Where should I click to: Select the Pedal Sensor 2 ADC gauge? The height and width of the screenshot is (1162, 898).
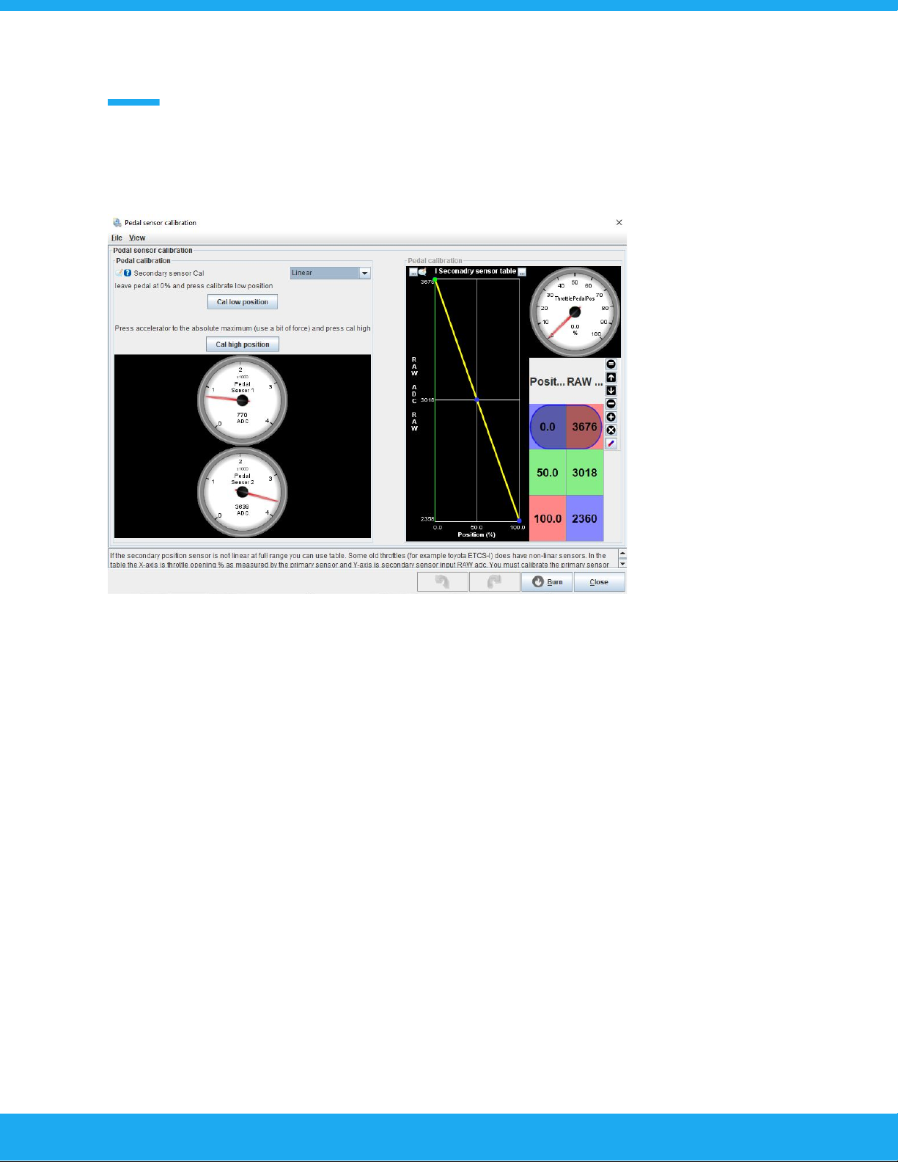[x=243, y=492]
